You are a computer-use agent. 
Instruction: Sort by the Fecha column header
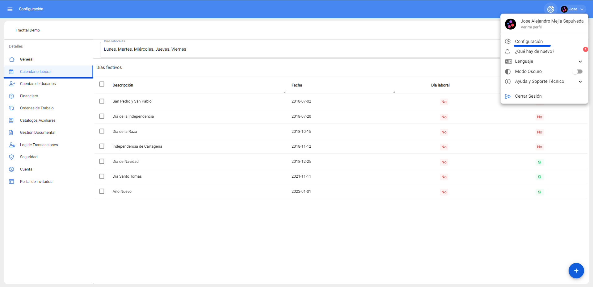(297, 85)
